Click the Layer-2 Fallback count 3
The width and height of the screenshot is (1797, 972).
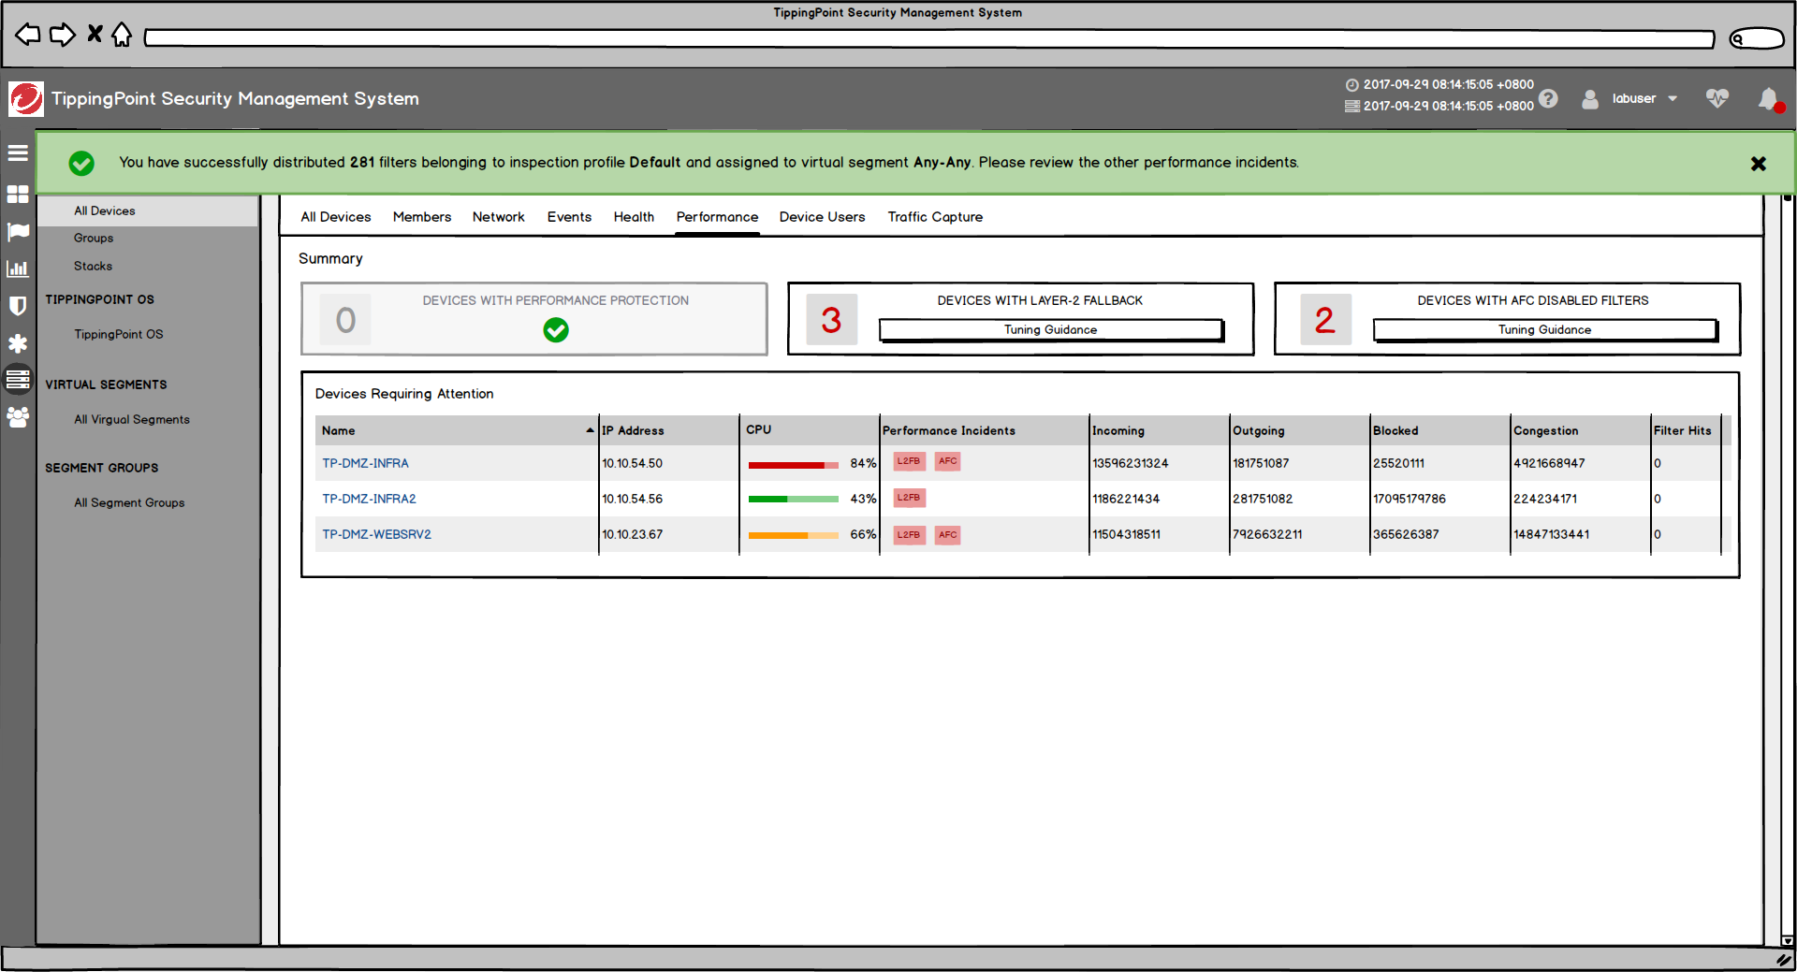[x=831, y=320]
